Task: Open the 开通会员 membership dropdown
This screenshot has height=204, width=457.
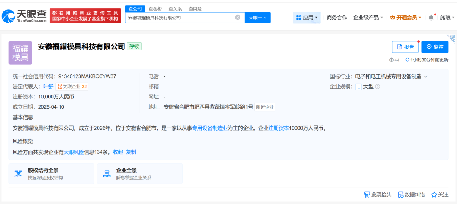Action: coord(405,17)
